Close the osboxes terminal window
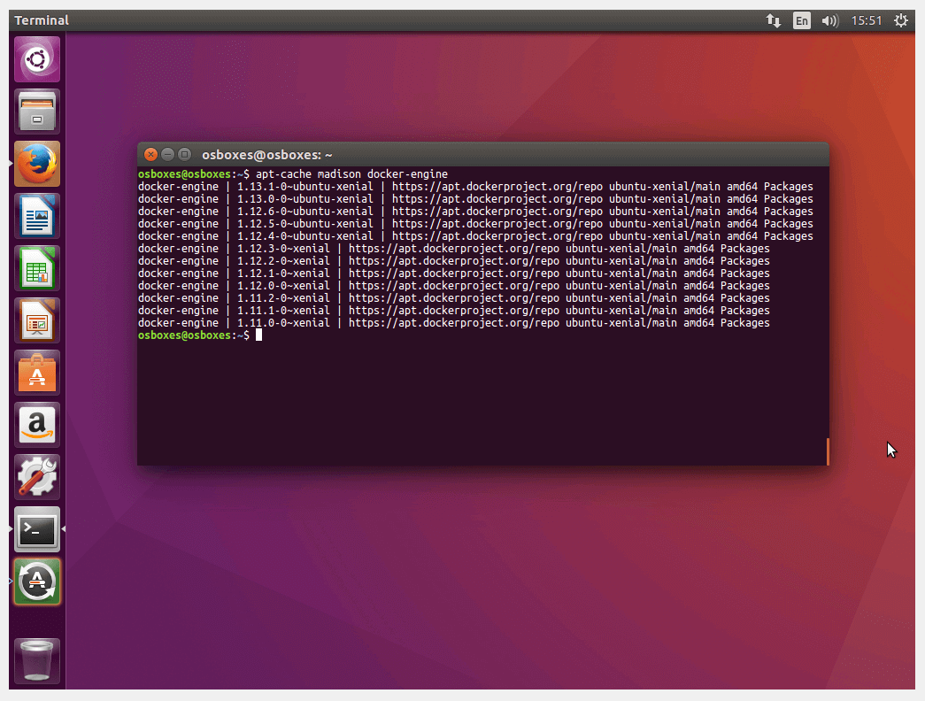Screen dimensions: 925x701 [150, 155]
